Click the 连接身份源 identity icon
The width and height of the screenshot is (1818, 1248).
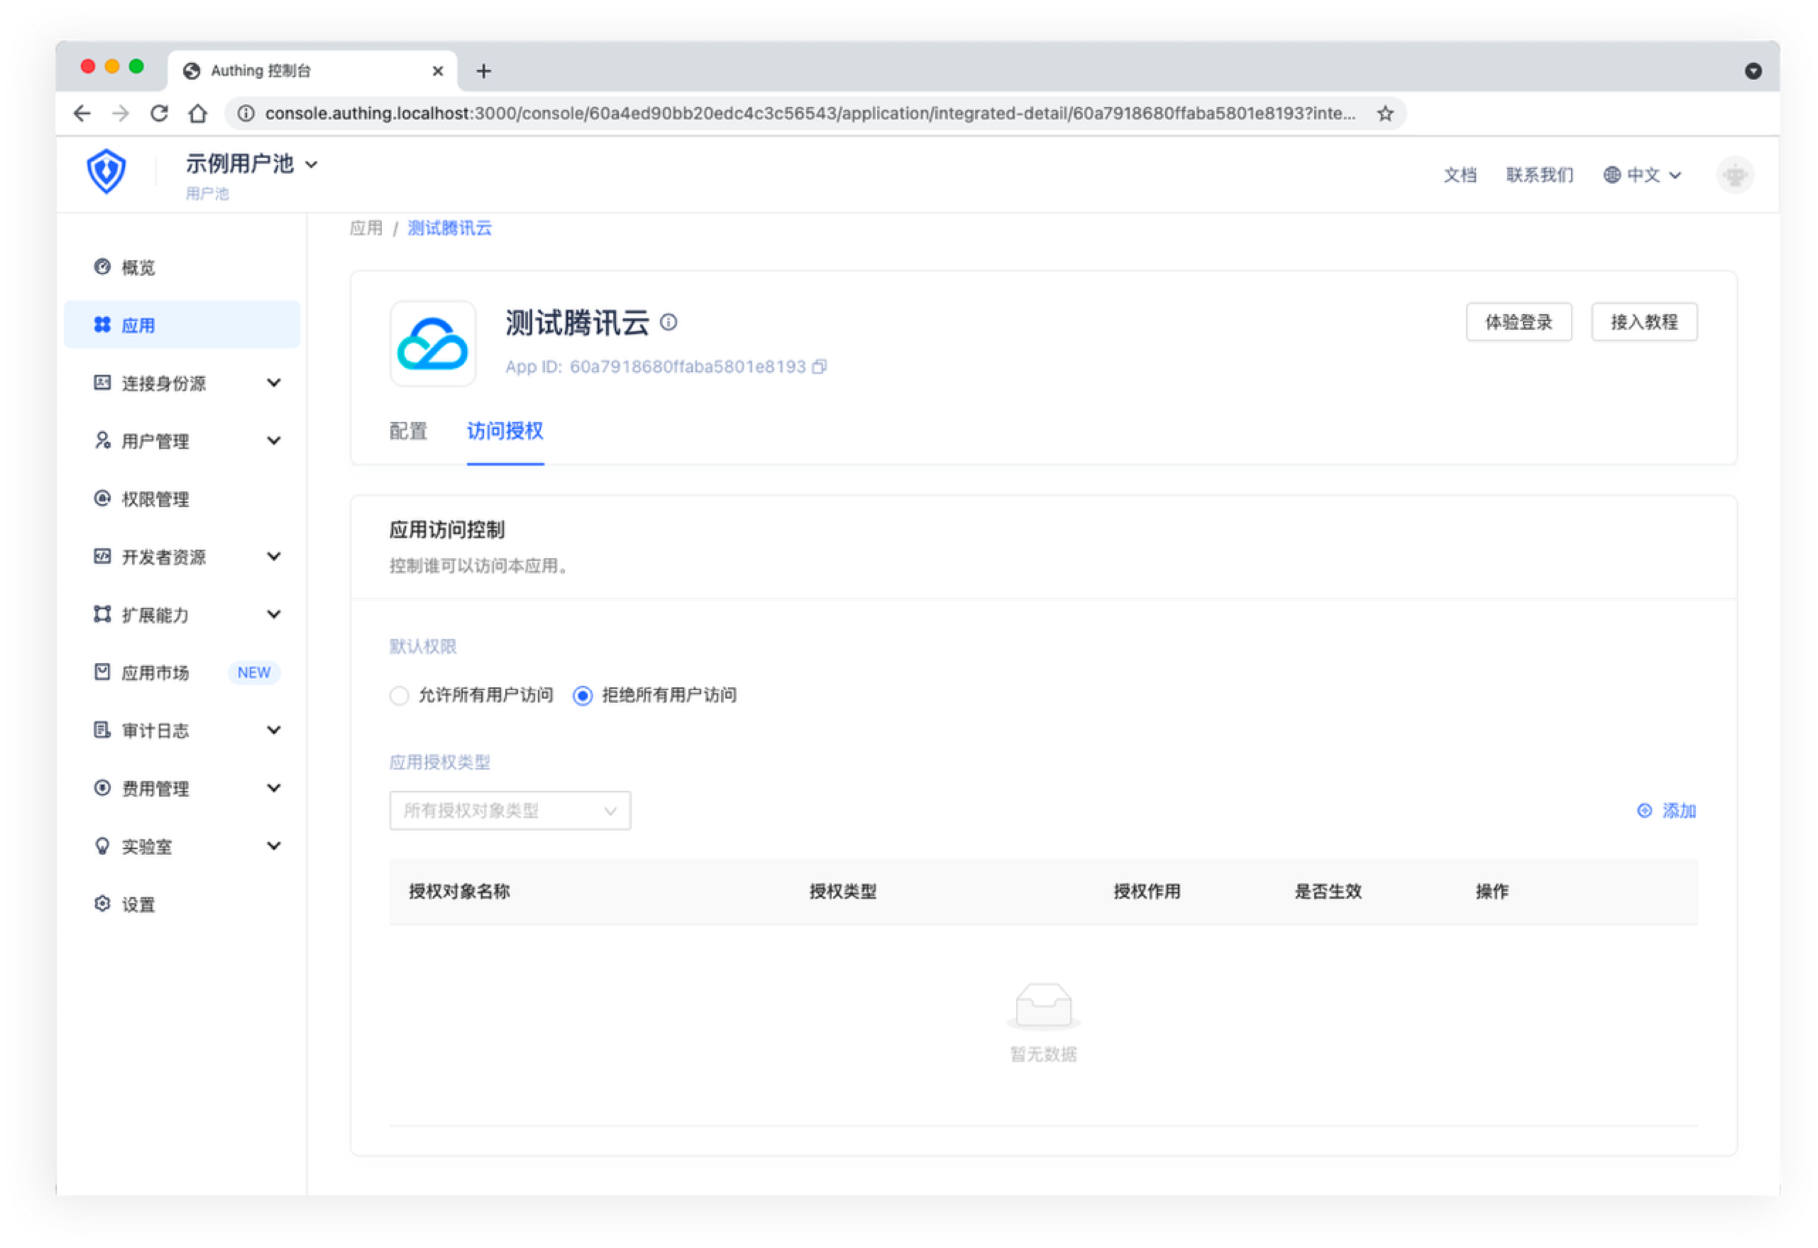click(x=102, y=383)
